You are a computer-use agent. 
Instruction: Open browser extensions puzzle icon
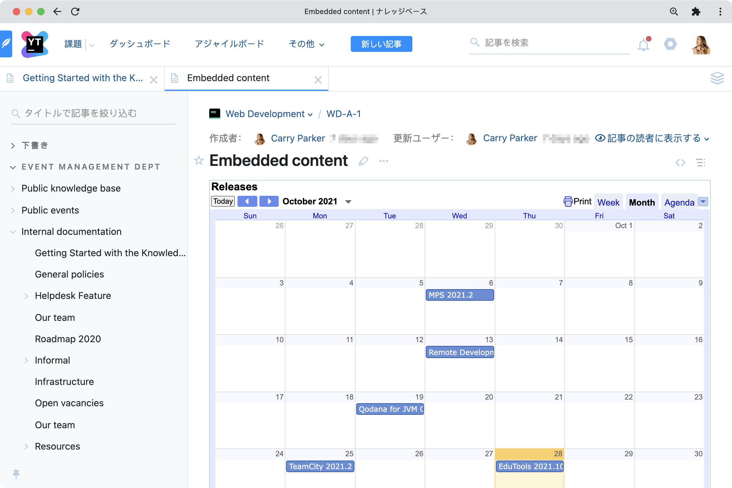[x=696, y=12]
